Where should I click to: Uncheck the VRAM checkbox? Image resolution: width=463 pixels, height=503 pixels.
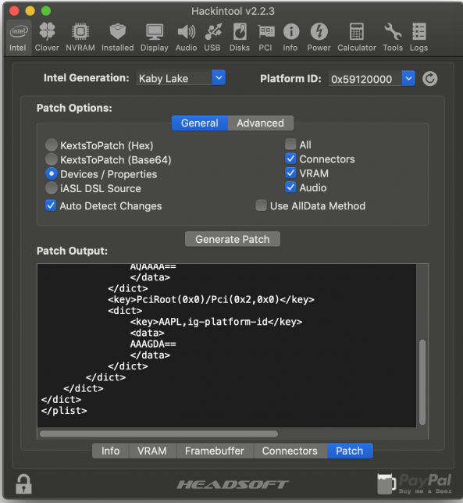point(290,173)
